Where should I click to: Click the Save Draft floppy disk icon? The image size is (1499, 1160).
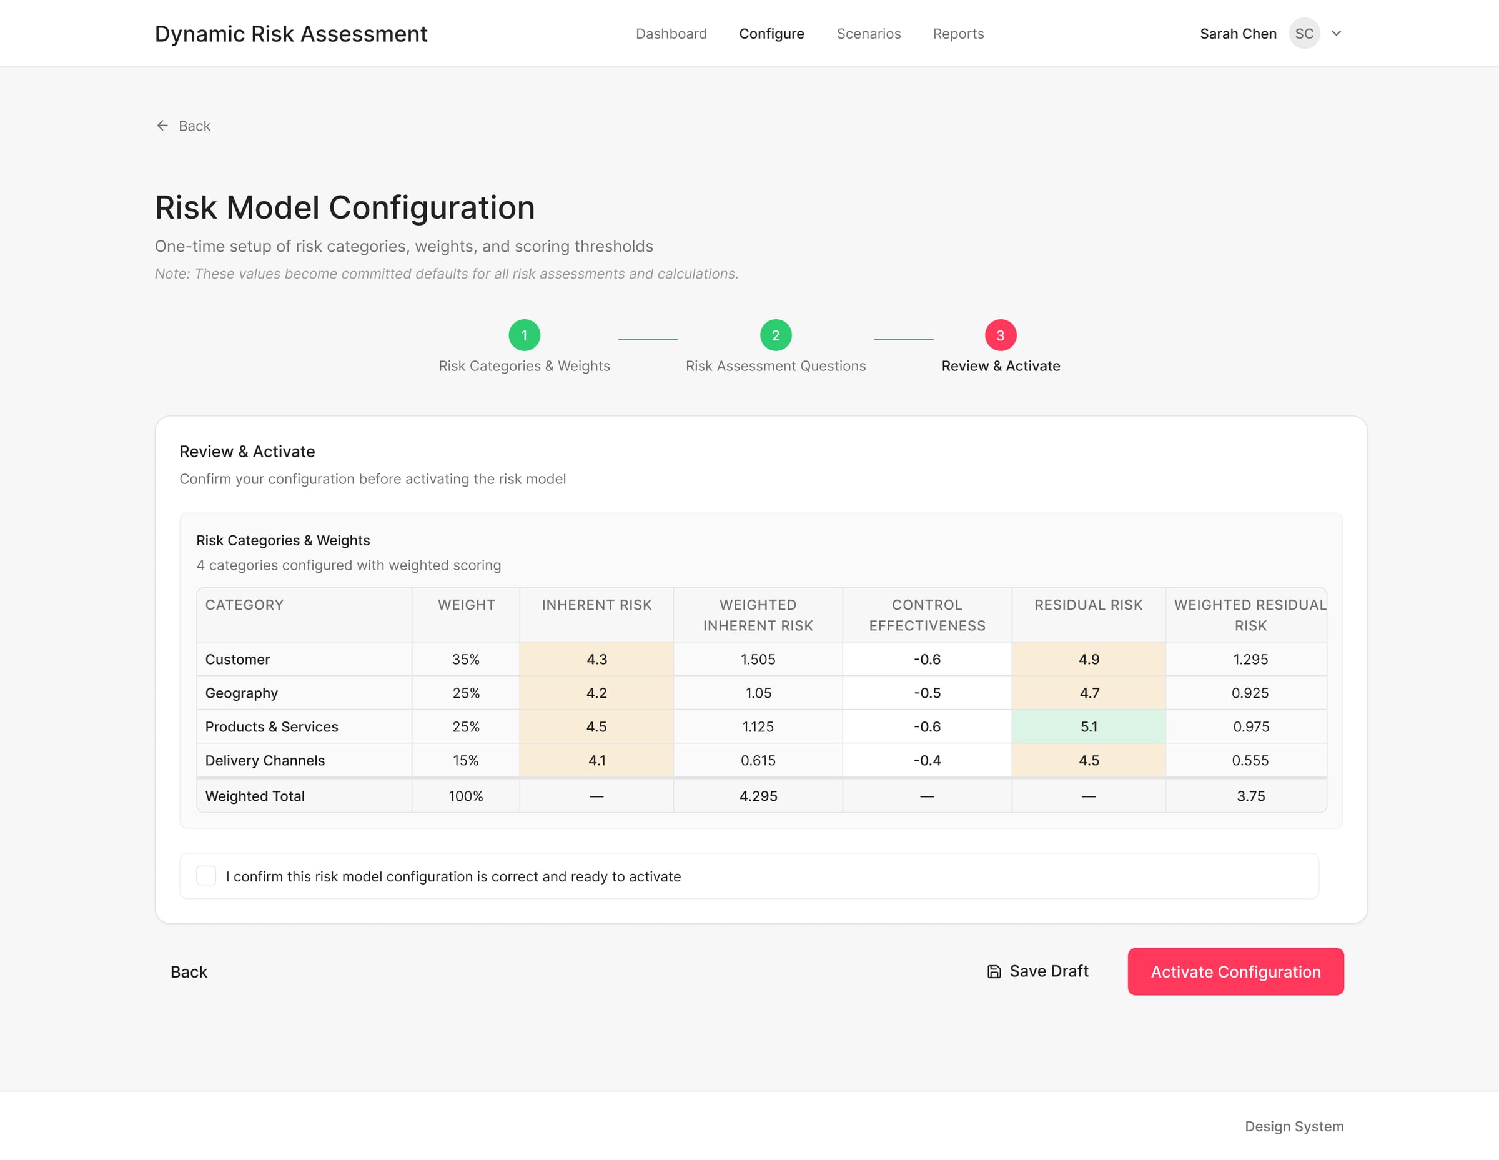993,971
